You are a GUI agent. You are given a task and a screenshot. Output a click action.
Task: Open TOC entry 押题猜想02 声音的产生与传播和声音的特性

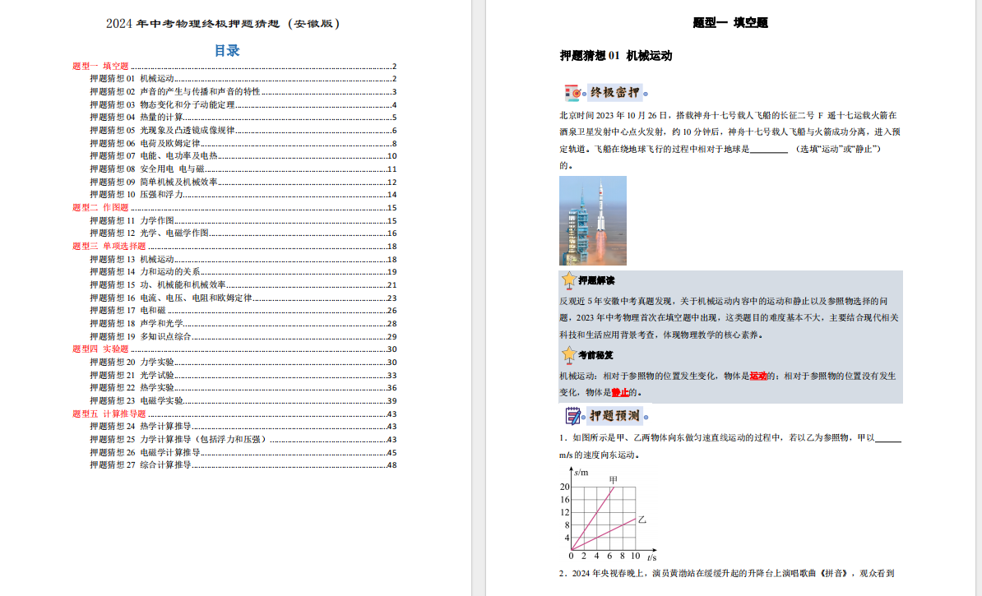pyautogui.click(x=243, y=91)
